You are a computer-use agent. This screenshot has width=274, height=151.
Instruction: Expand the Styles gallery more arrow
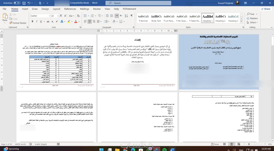coord(241,21)
